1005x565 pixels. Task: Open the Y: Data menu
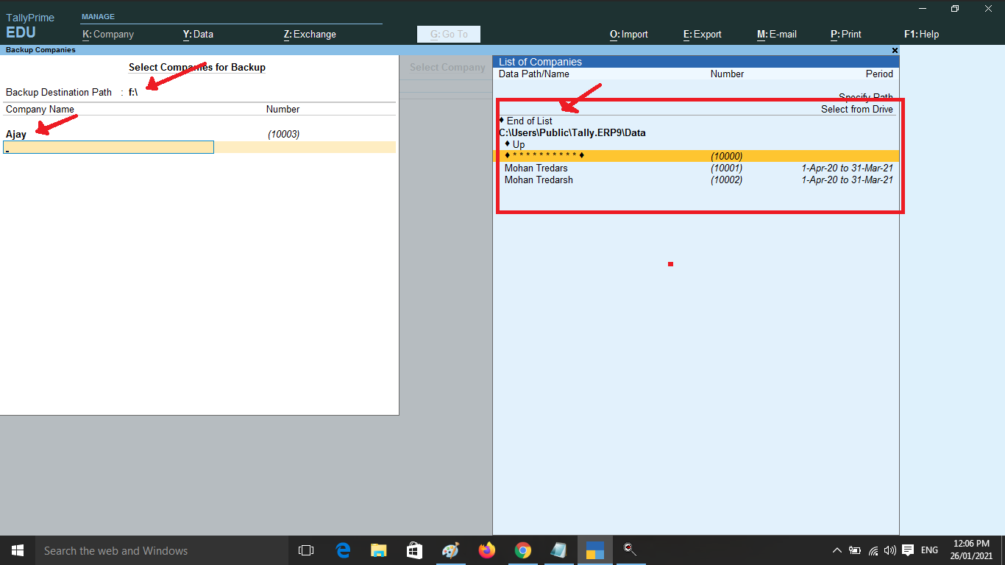coord(198,34)
